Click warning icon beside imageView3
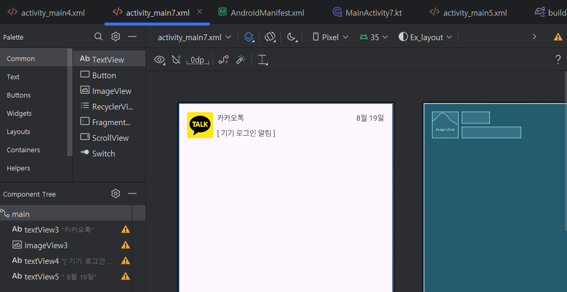 point(126,245)
